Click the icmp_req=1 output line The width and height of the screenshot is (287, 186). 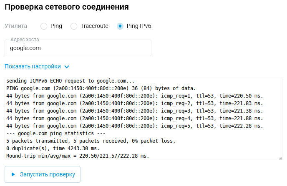coord(135,96)
